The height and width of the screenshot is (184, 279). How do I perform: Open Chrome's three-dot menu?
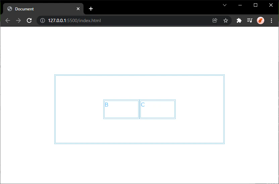[x=271, y=20]
